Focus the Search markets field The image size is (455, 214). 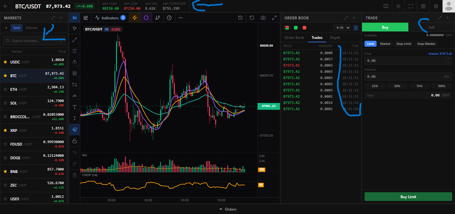(34, 40)
